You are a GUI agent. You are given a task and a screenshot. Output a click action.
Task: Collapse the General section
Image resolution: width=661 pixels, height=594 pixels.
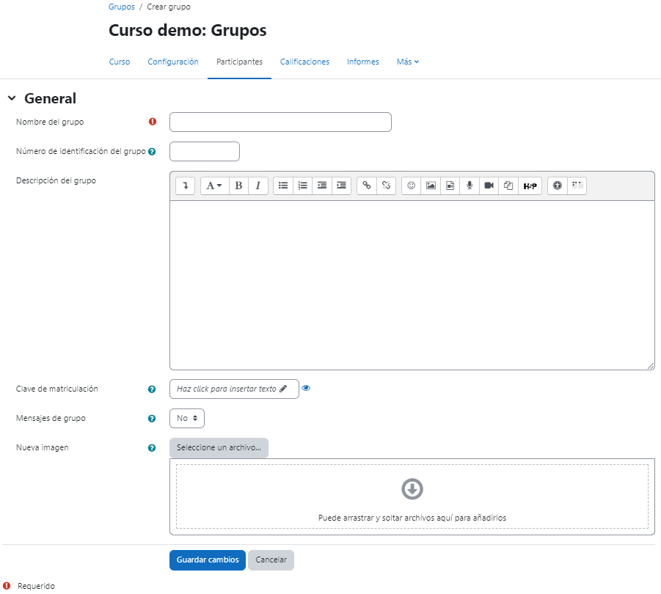[x=12, y=98]
